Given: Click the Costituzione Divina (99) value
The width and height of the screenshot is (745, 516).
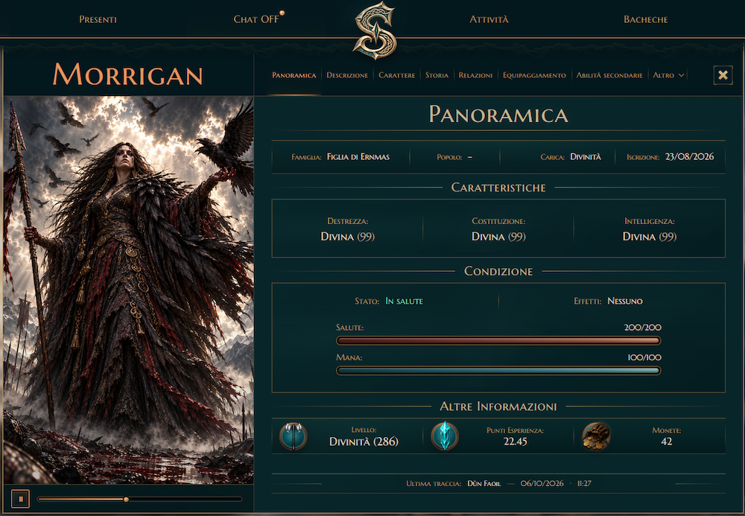Looking at the screenshot, I should tap(498, 236).
